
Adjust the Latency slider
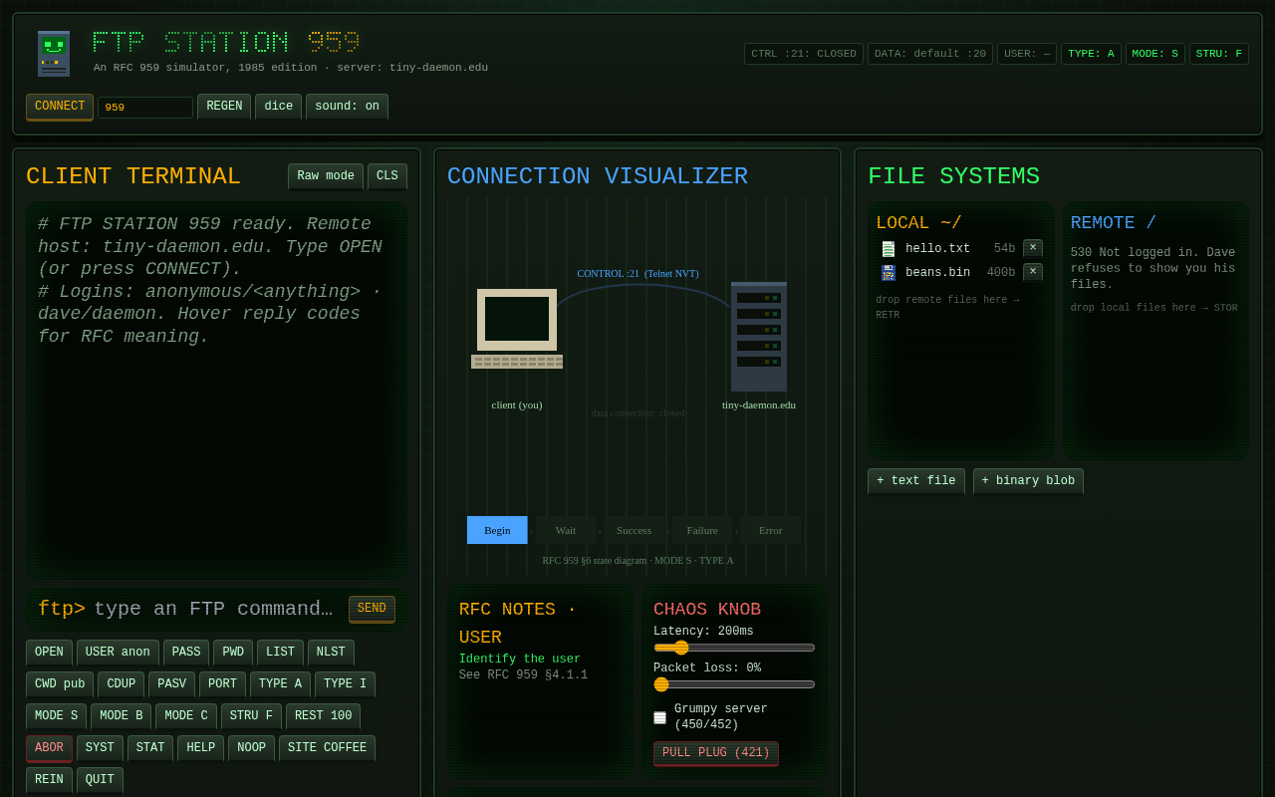click(734, 648)
